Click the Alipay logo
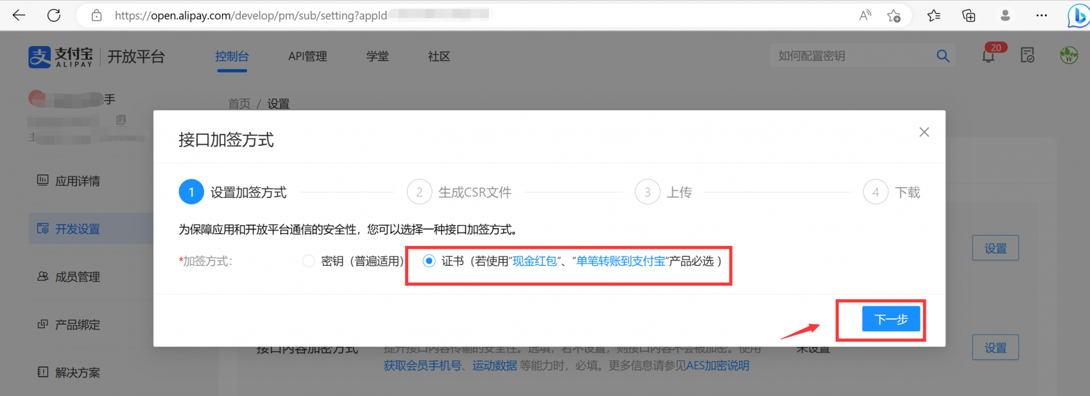1090x396 pixels. pos(61,57)
